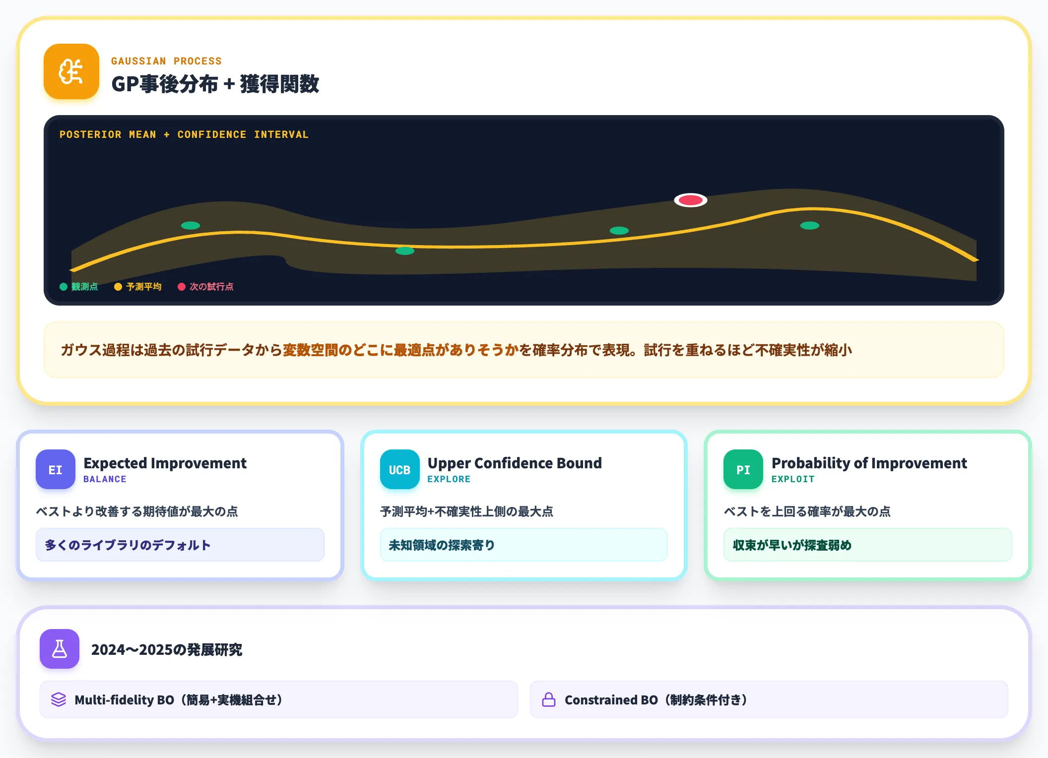This screenshot has height=758, width=1048.
Task: Select the Multi-fidelity BO item
Action: coord(279,699)
